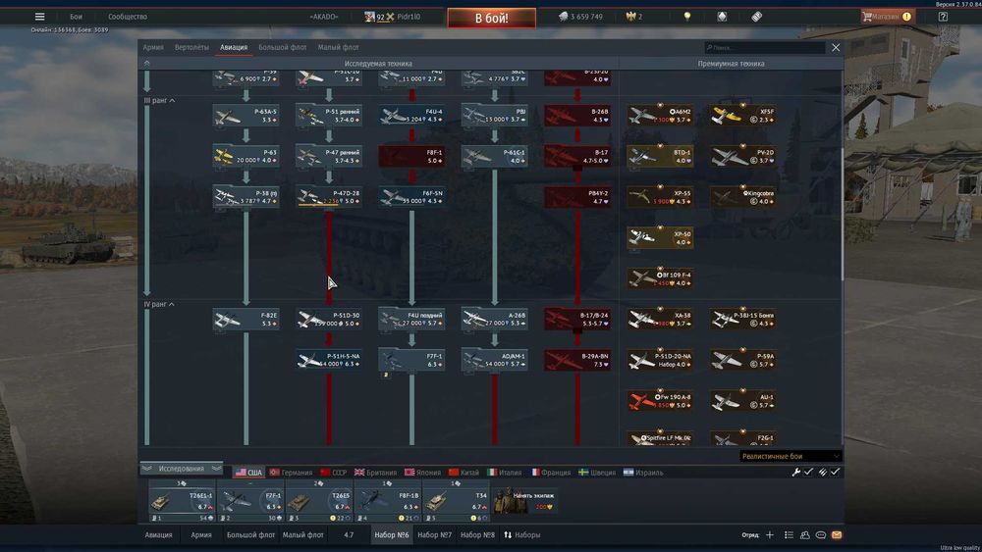The width and height of the screenshot is (982, 552).
Task: Select the A-26B aircraft card
Action: [494, 320]
